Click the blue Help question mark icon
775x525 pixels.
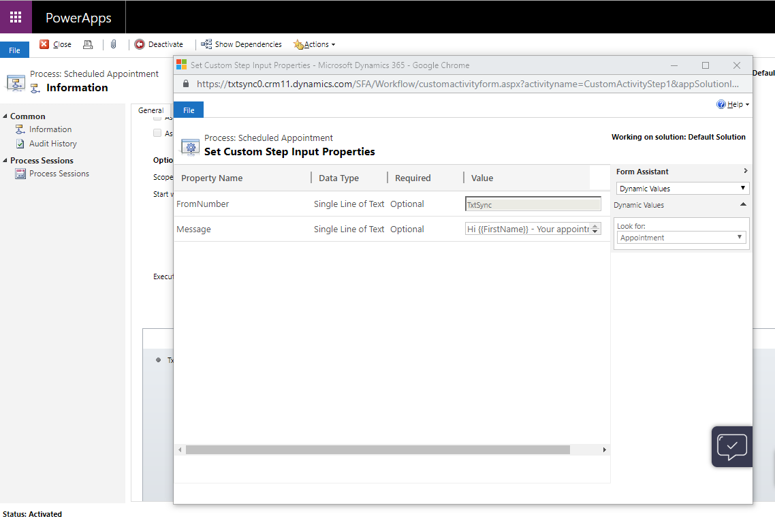click(x=721, y=104)
